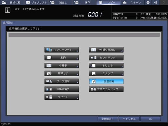The width and height of the screenshot is (168, 126).
Task: Toggle 180度回転 rotation off
Action: (106, 81)
